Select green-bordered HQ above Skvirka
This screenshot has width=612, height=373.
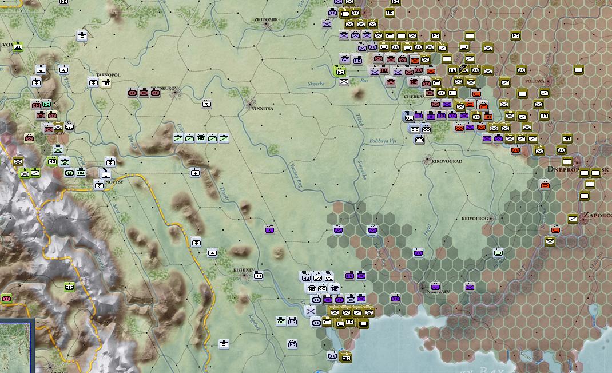[x=340, y=72]
